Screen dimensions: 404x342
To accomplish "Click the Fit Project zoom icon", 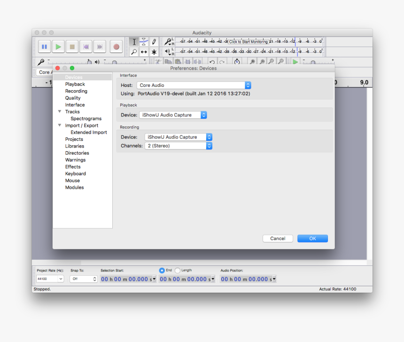I will tap(281, 62).
